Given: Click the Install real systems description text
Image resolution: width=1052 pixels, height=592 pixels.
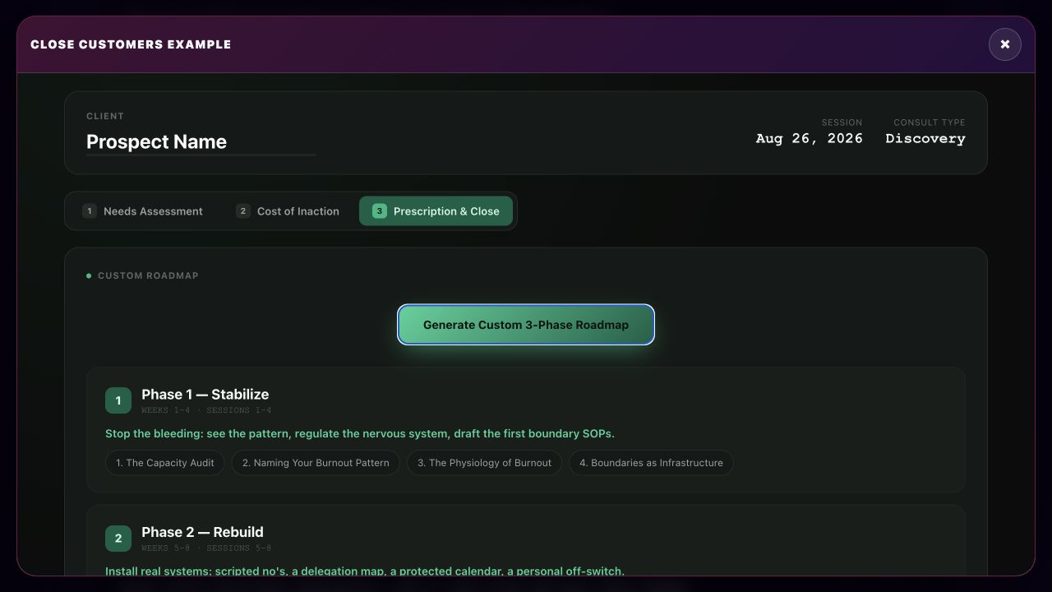Looking at the screenshot, I should 365,571.
